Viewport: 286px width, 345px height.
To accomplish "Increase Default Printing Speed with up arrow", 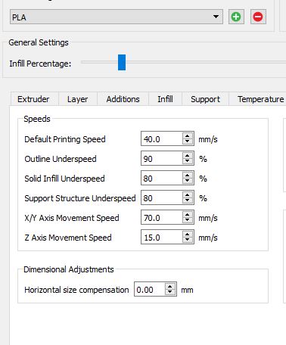I will 188,135.
